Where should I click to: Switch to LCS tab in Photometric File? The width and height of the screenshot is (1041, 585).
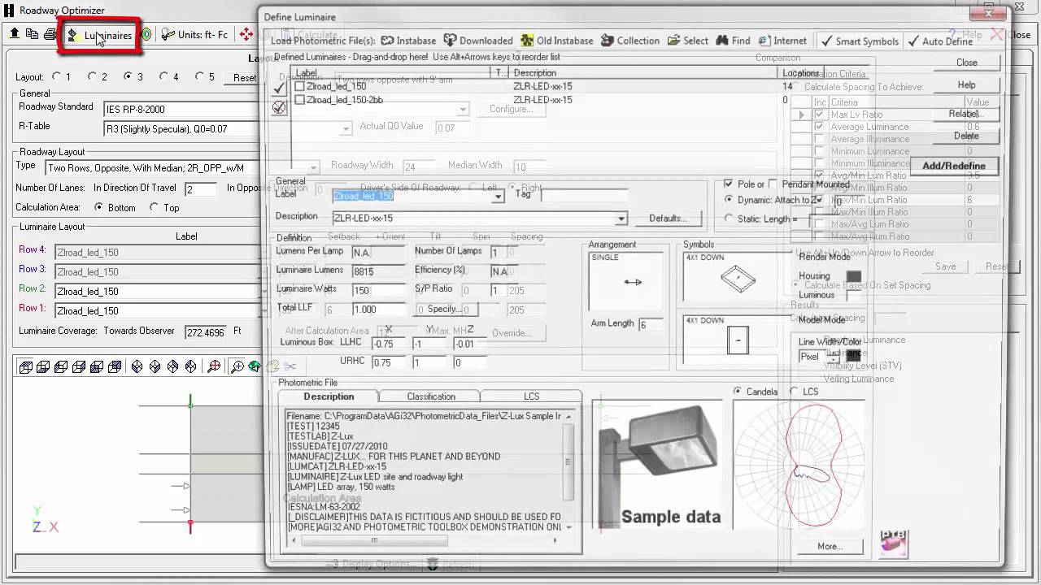[x=531, y=396]
